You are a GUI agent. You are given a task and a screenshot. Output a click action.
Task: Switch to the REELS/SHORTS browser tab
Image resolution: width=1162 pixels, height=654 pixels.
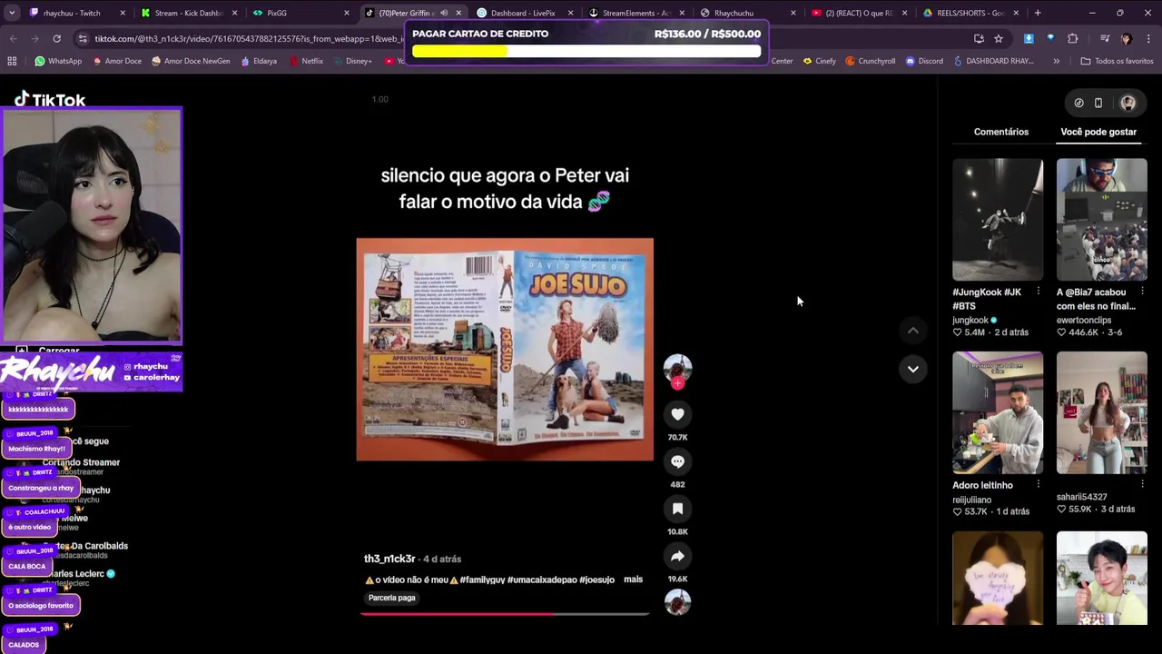(971, 13)
